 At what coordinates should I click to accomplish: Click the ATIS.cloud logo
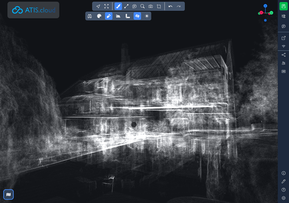33,10
